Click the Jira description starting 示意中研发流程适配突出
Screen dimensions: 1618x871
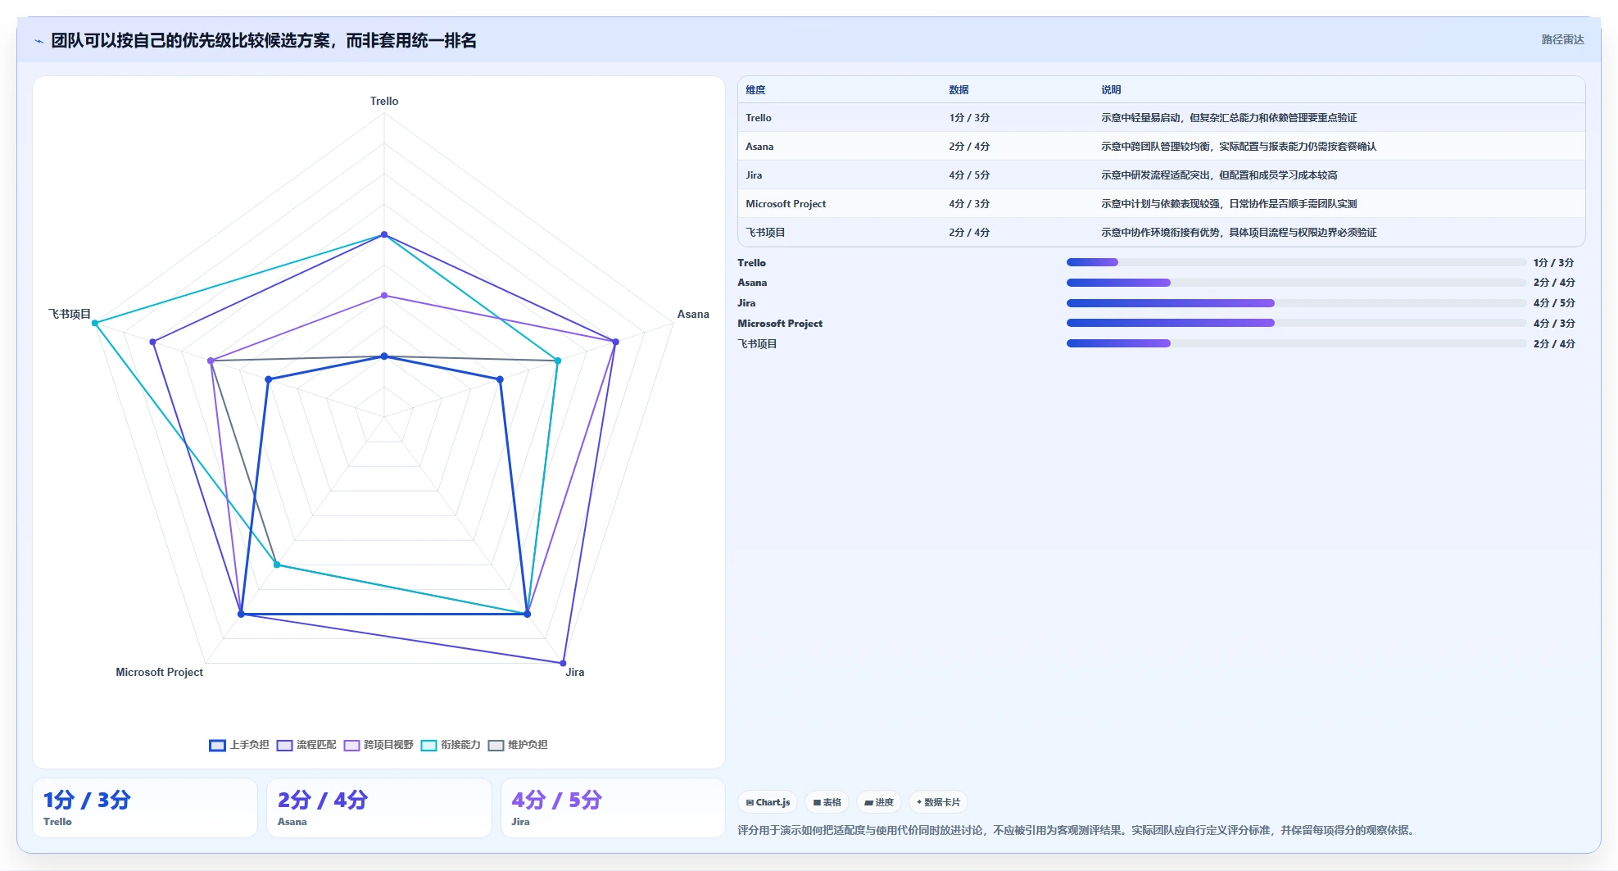pos(1219,175)
